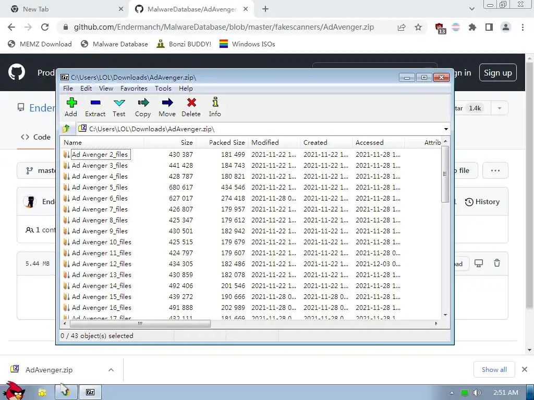
Task: Expand the GitHub Star dropdown arrow
Action: click(x=500, y=108)
